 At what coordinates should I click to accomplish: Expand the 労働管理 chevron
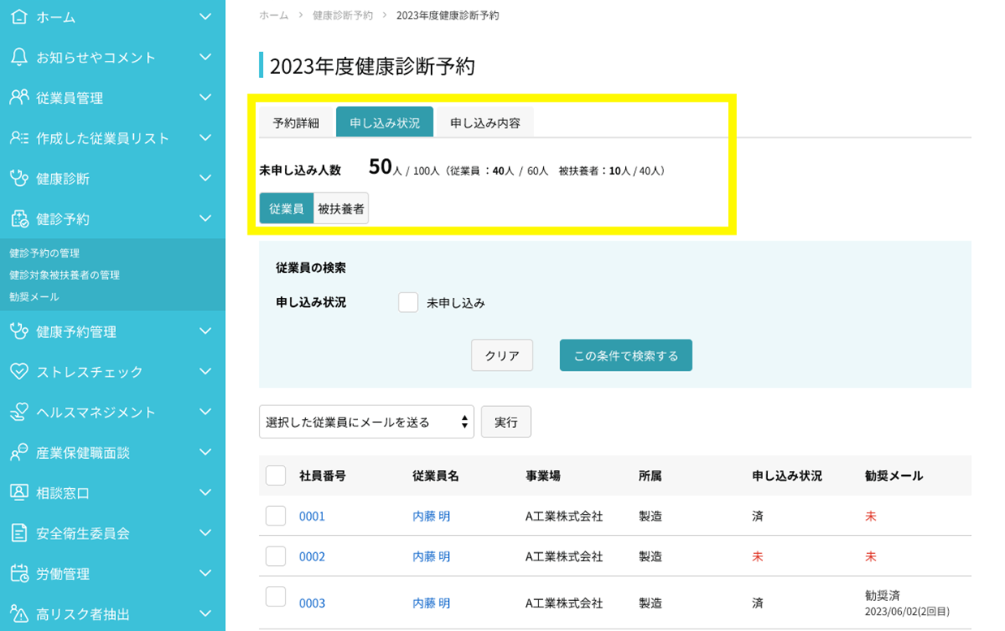point(205,573)
